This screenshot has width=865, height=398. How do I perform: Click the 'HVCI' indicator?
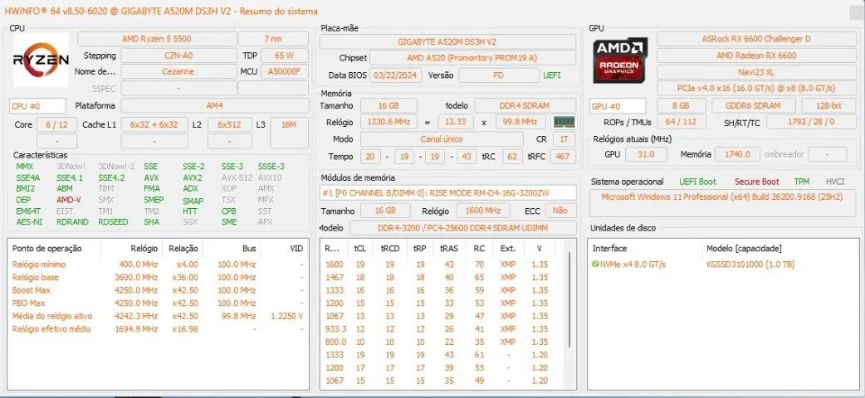tap(835, 182)
